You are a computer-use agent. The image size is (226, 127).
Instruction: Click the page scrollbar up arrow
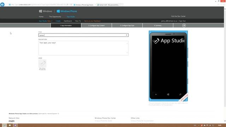pos(225,9)
